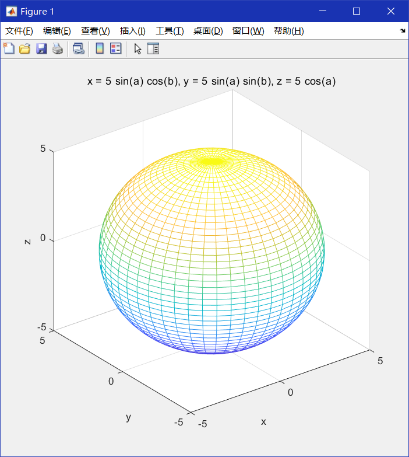Save the figure with floppy disk icon
Image resolution: width=409 pixels, height=457 pixels.
41,48
